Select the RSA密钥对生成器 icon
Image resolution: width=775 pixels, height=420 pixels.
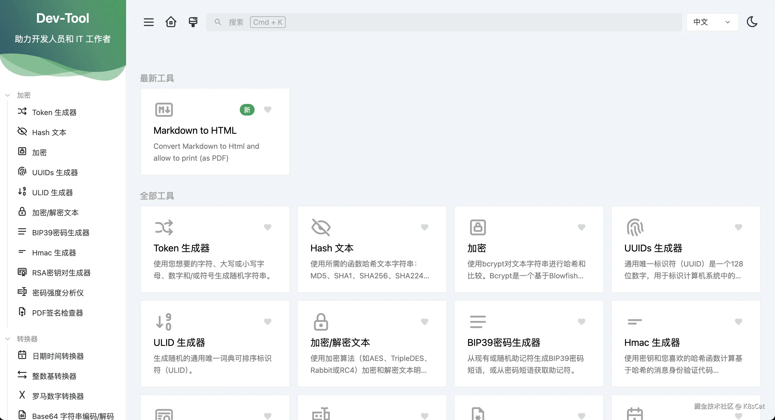coord(22,272)
